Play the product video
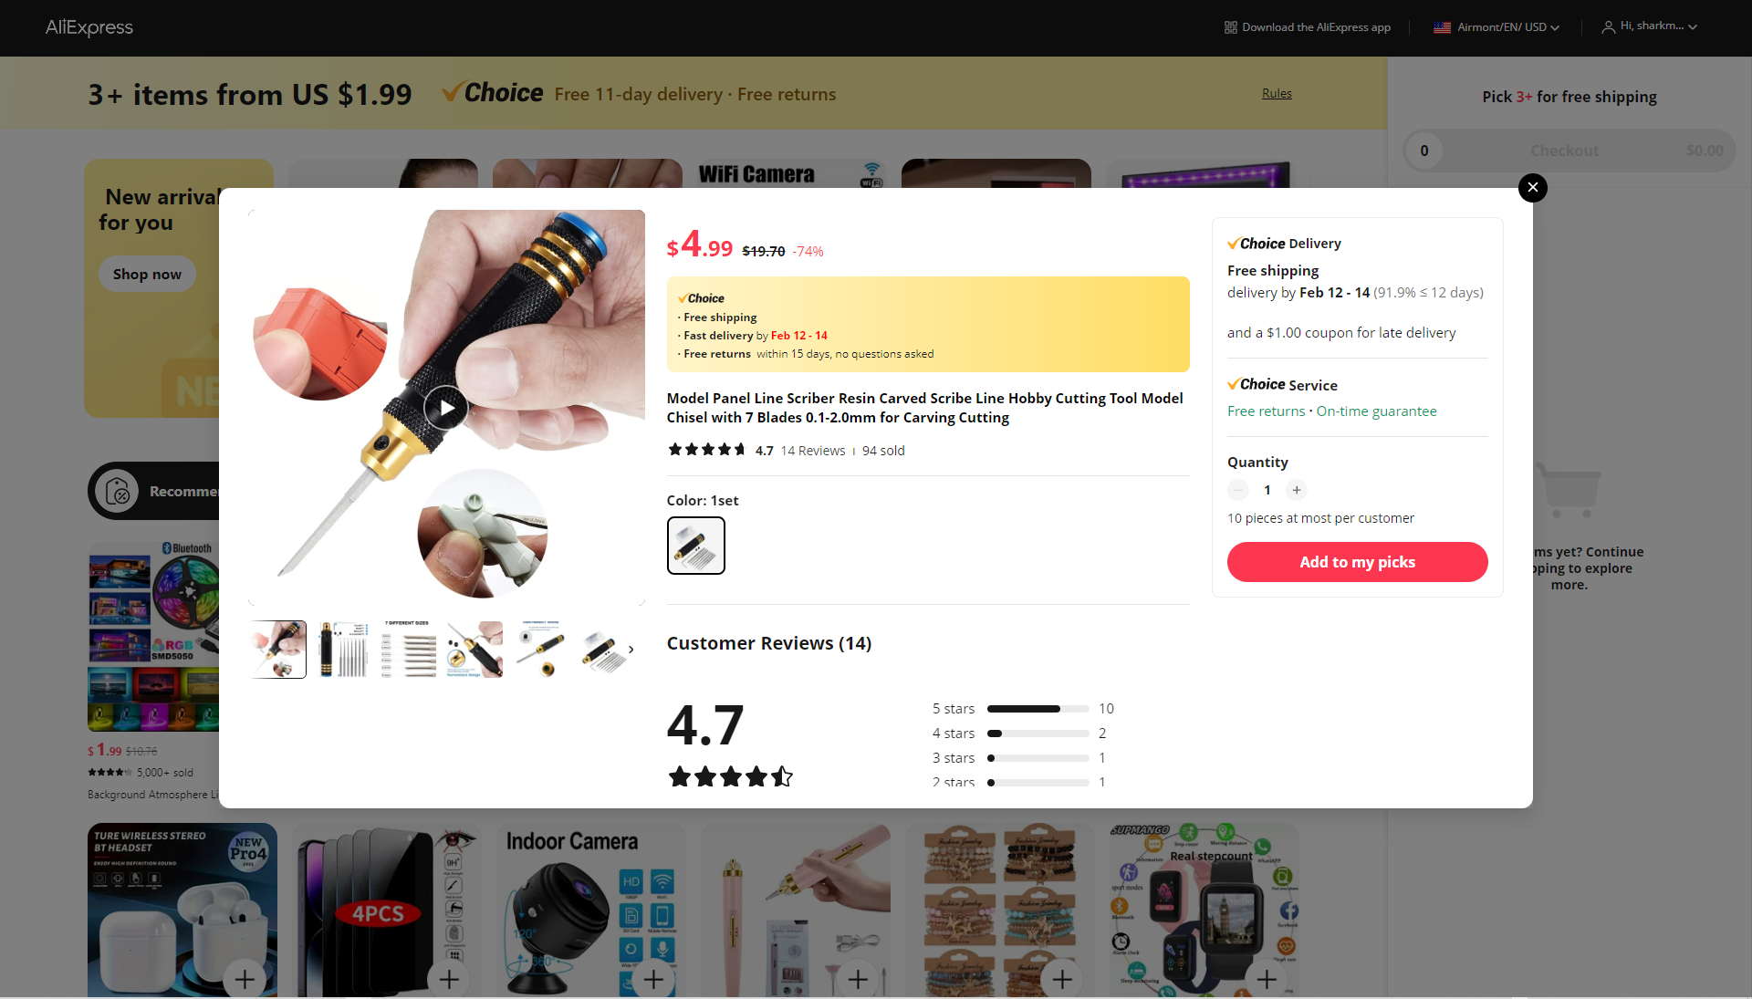 (446, 408)
